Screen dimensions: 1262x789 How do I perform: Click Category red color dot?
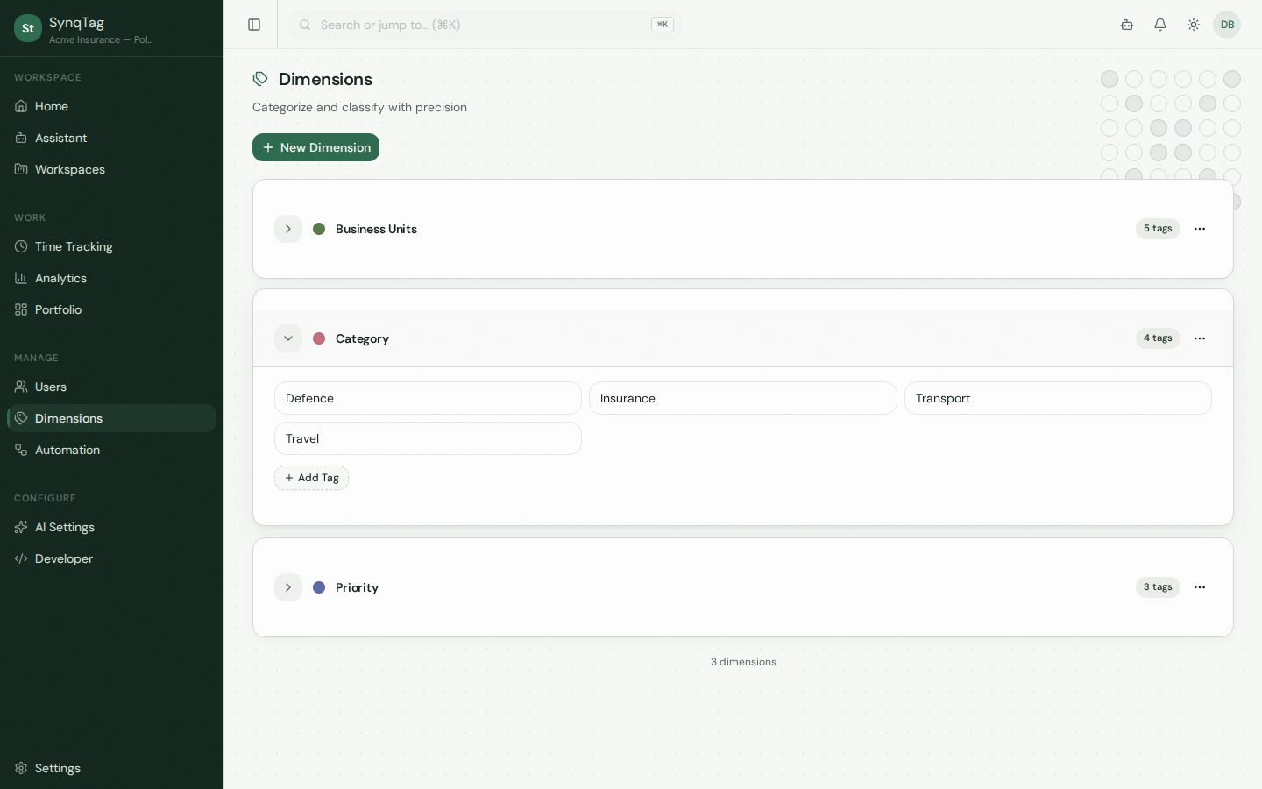319,338
